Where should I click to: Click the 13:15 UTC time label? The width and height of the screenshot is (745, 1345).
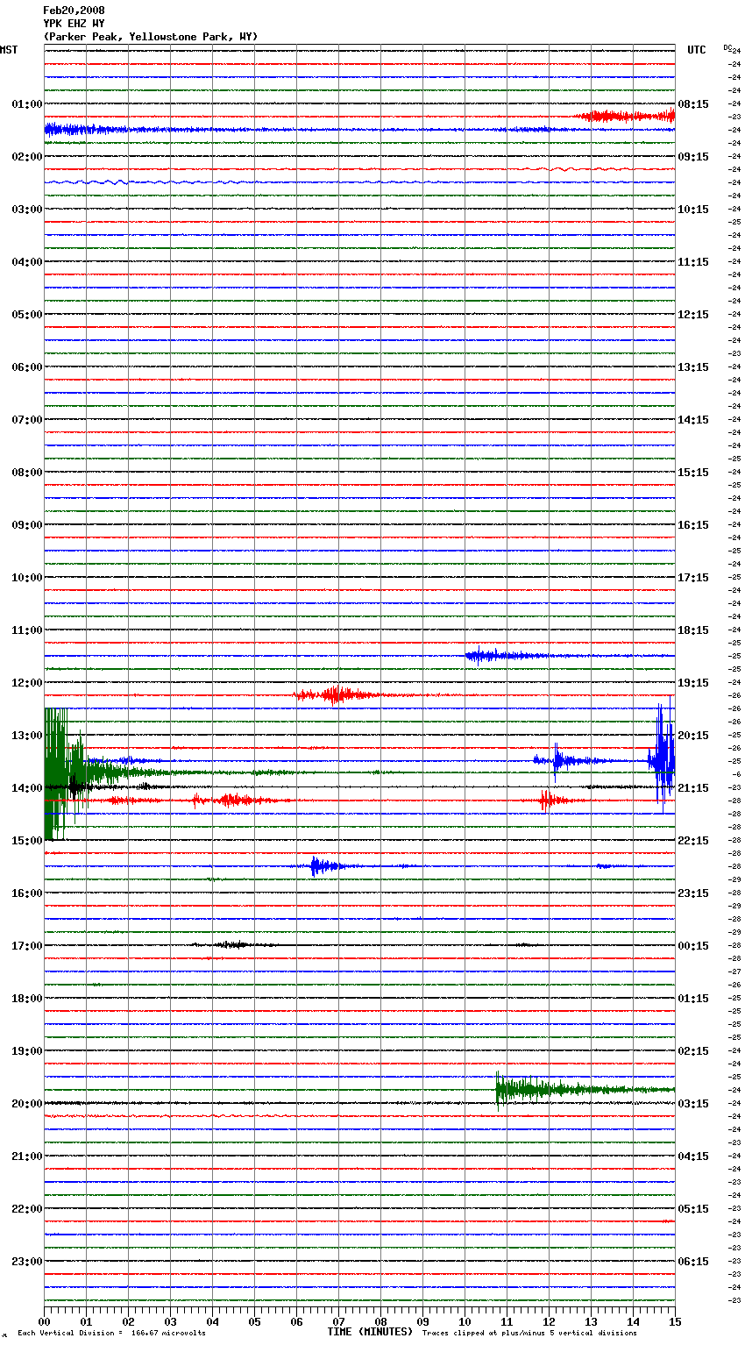(693, 367)
